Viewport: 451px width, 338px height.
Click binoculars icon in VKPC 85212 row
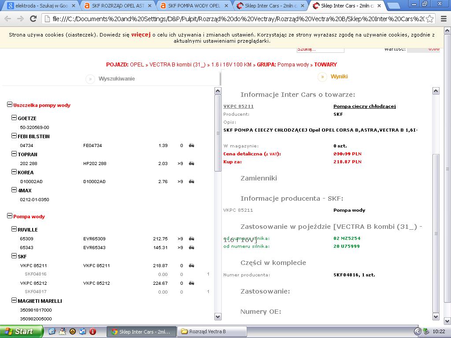point(191,283)
